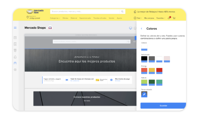Image resolution: width=199 pixels, height=119 pixels.
Task: Select the Clásico white color palette
Action: click(144, 47)
